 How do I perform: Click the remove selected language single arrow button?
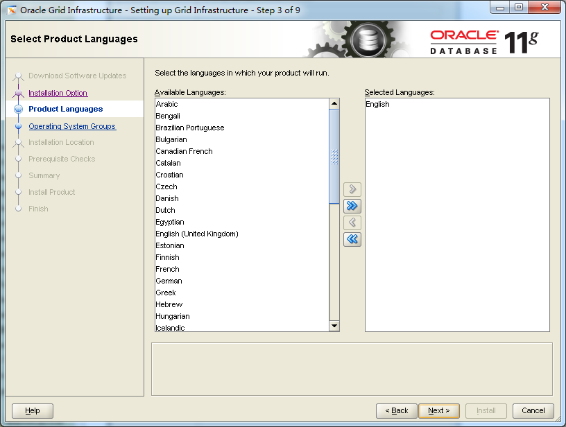352,223
